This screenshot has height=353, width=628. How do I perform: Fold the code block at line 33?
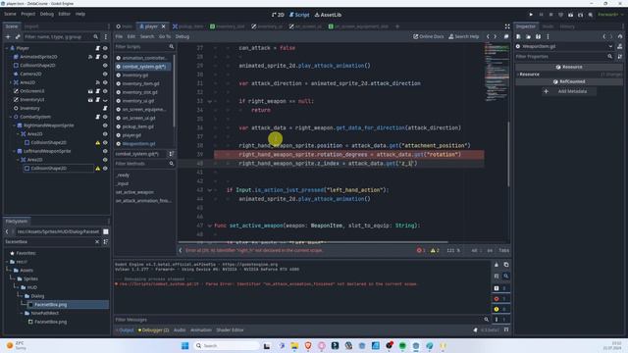[x=209, y=101]
